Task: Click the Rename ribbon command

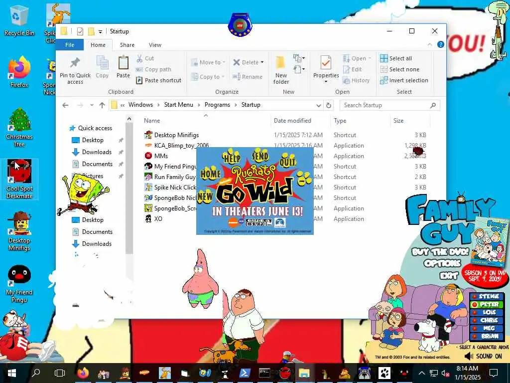Action: click(x=248, y=77)
